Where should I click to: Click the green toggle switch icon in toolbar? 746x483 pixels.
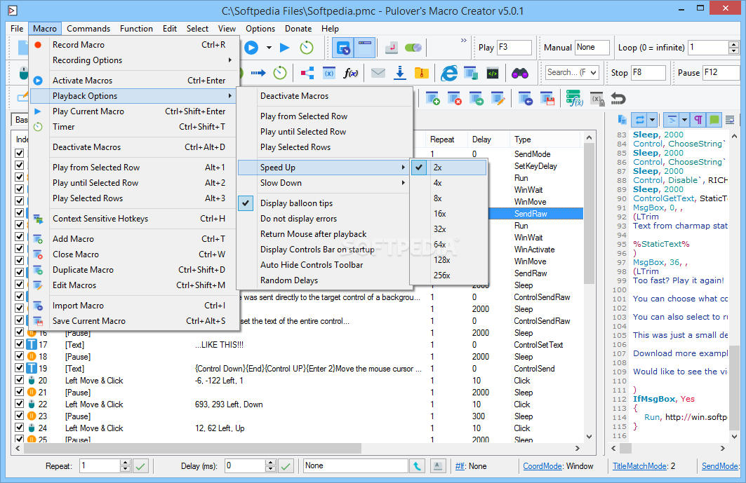(413, 48)
